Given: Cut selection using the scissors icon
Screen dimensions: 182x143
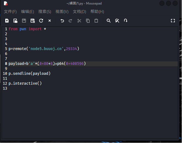Looking at the screenshot, I should pyautogui.click(x=79, y=21).
